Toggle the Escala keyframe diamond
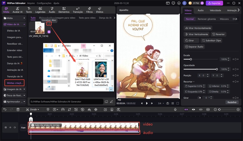The width and height of the screenshot is (243, 141). pos(235,59)
